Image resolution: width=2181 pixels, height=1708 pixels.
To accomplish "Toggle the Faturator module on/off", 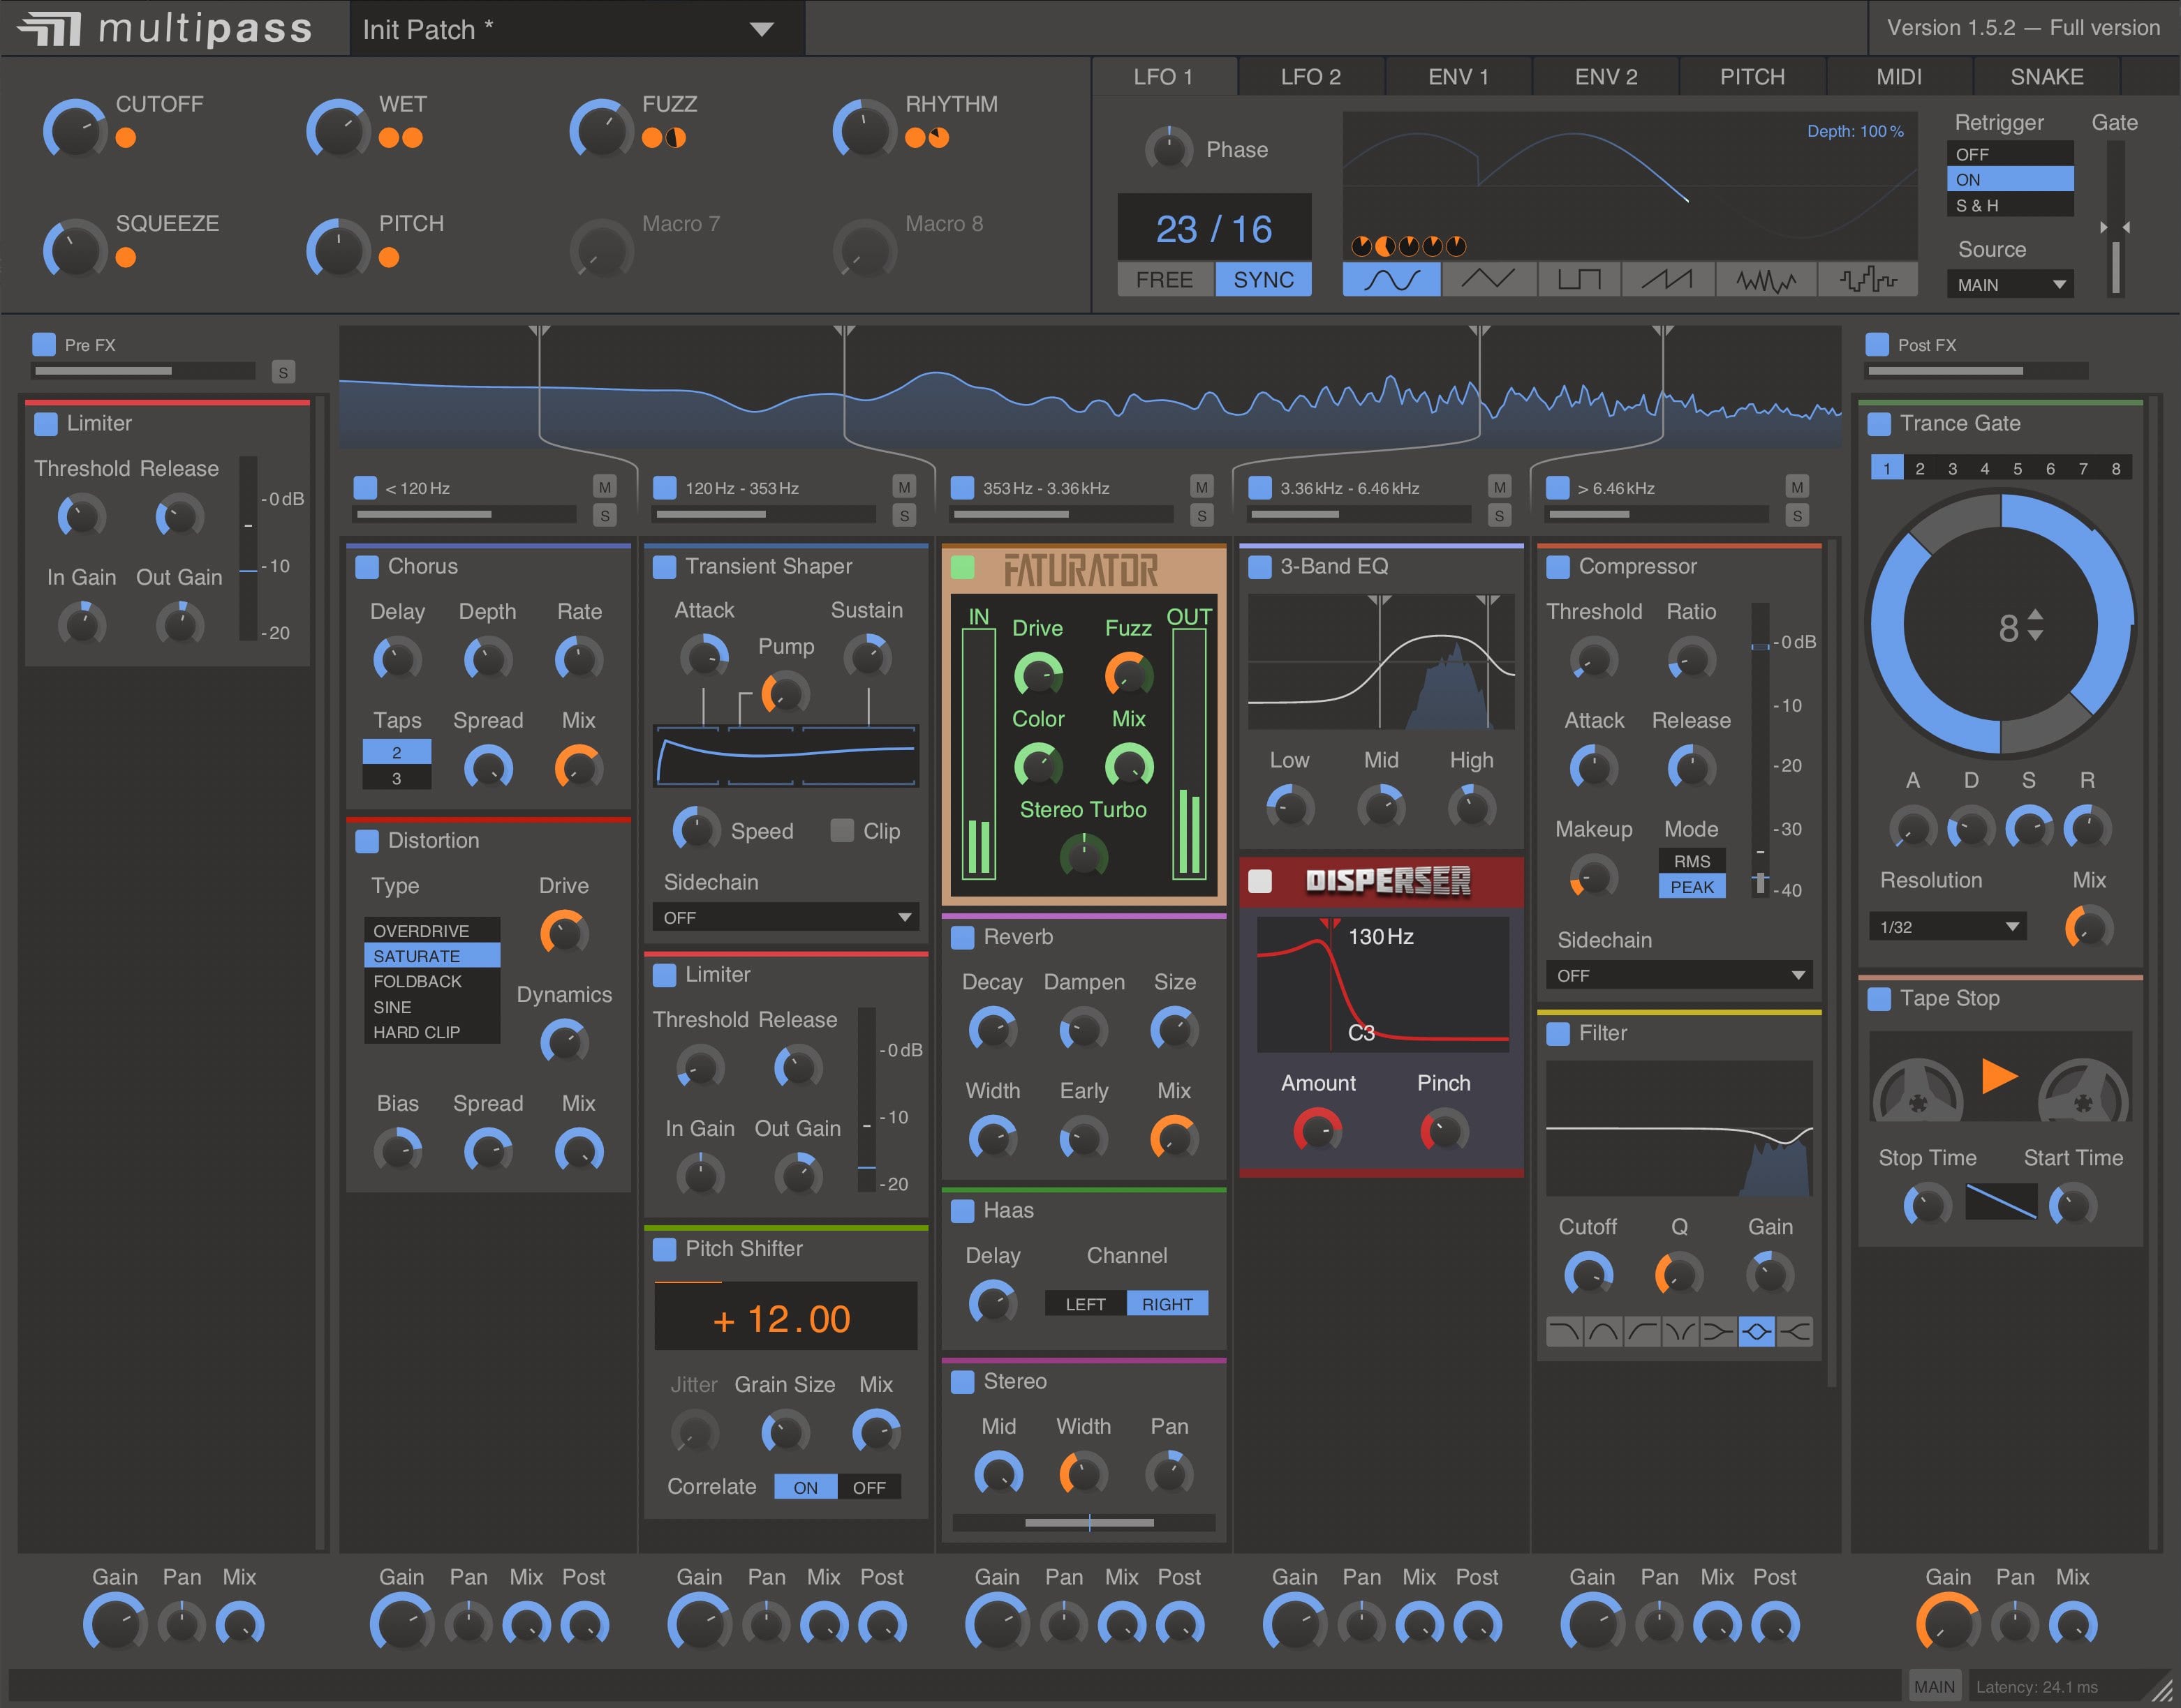I will [963, 567].
